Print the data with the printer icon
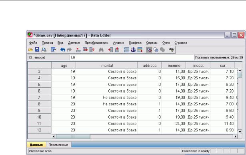Viewport: 246px width, 155px height. 44,50
